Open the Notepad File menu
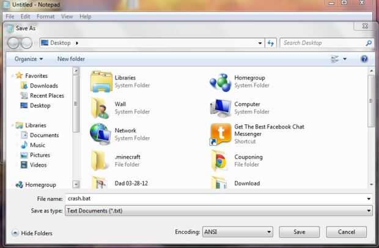The height and width of the screenshot is (248, 379). coord(10,17)
